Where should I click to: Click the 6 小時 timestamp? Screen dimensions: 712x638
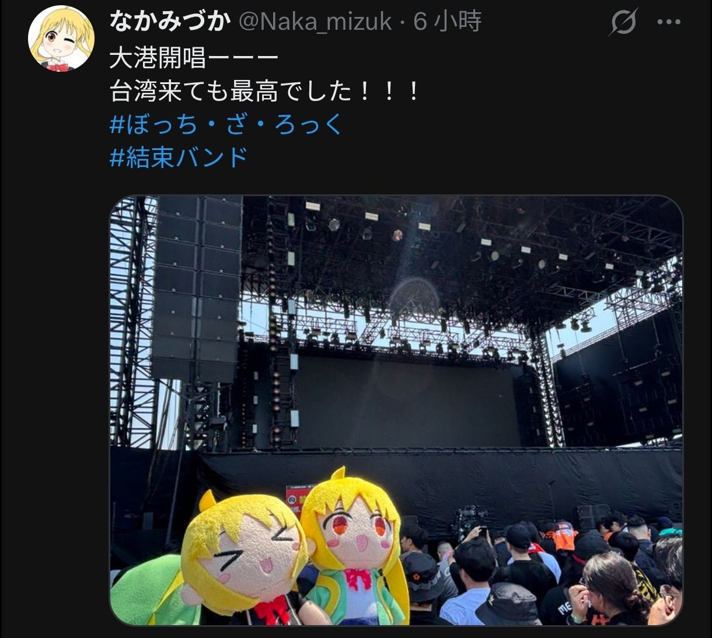448,22
